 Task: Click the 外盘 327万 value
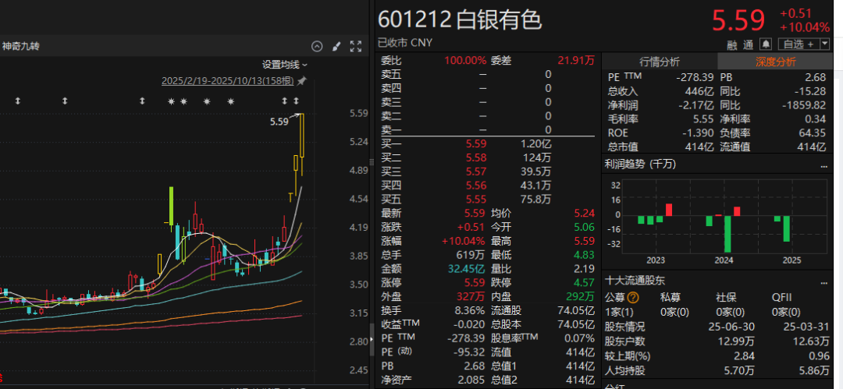[472, 296]
